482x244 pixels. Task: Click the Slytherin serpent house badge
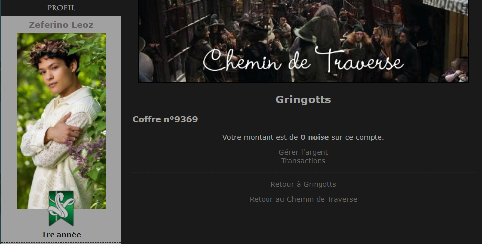pyautogui.click(x=61, y=208)
